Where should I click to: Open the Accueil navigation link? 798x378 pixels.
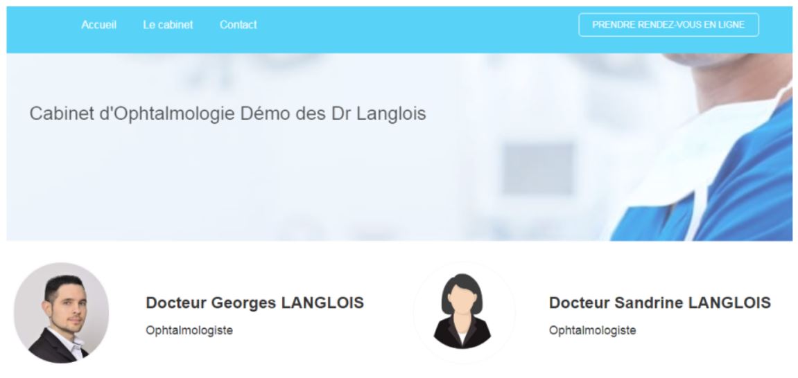pos(98,24)
